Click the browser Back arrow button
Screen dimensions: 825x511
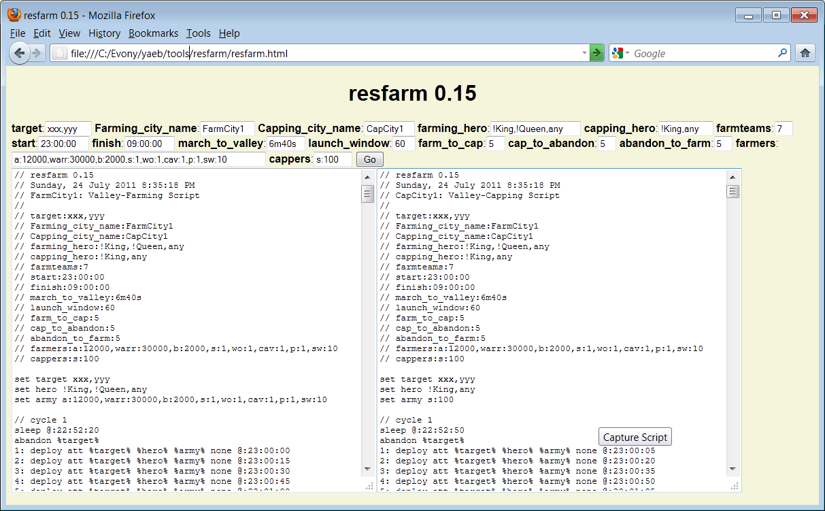(19, 53)
